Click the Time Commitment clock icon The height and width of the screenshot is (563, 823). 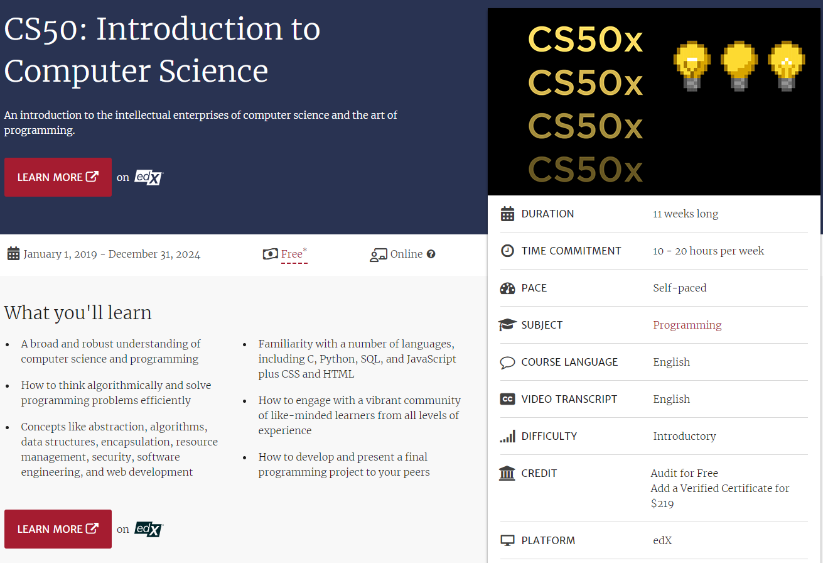[x=507, y=251]
